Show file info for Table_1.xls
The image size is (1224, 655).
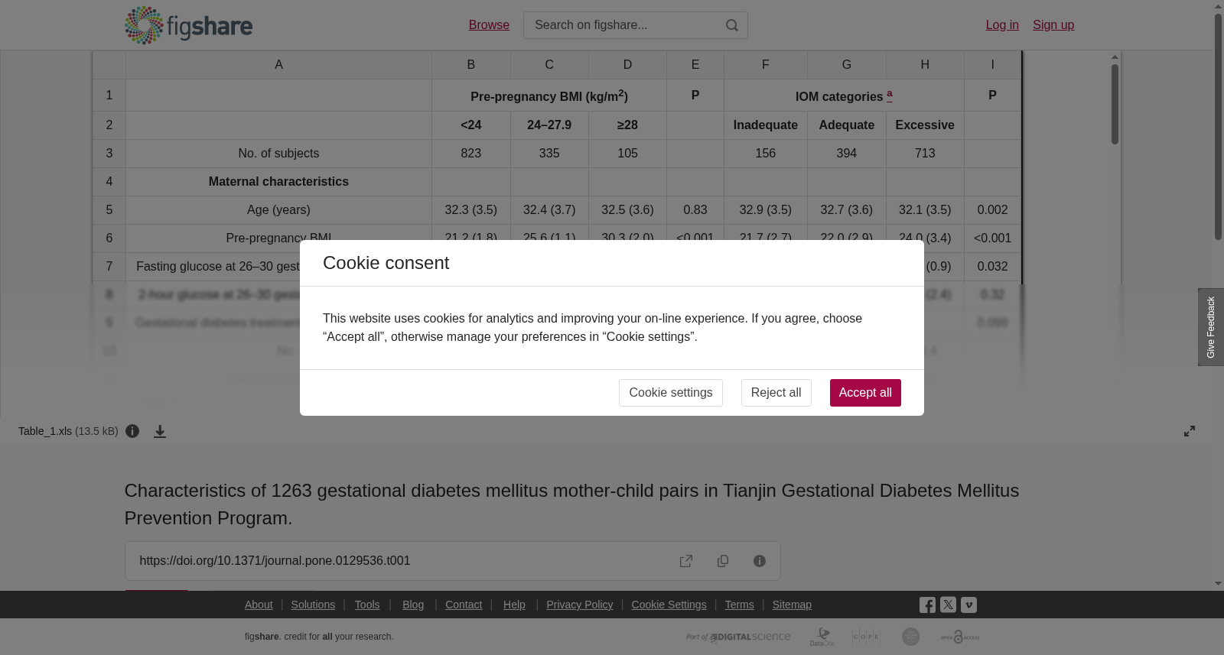click(x=132, y=431)
